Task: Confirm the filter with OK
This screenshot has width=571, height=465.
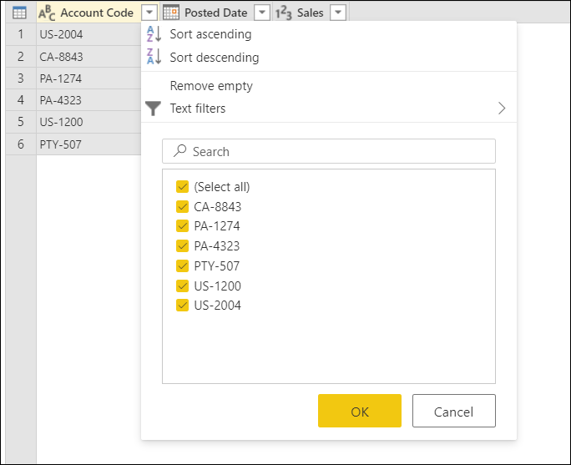Action: point(360,411)
